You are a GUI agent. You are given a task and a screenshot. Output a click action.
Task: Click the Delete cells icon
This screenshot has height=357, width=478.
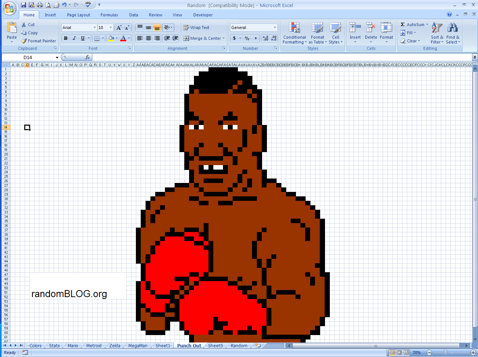[371, 28]
